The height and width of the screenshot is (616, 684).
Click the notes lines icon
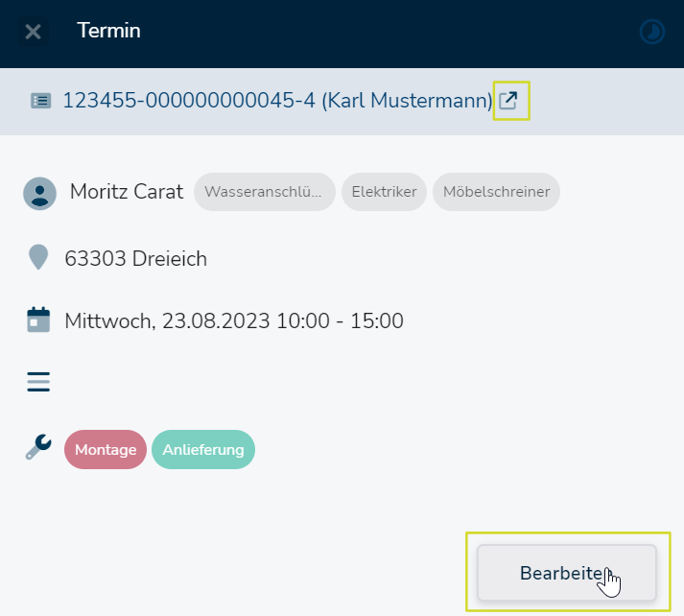click(x=38, y=382)
